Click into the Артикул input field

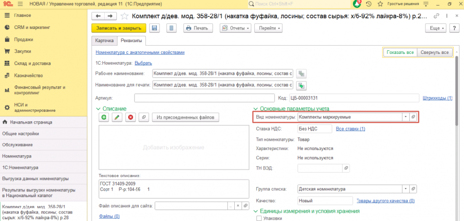point(204,98)
